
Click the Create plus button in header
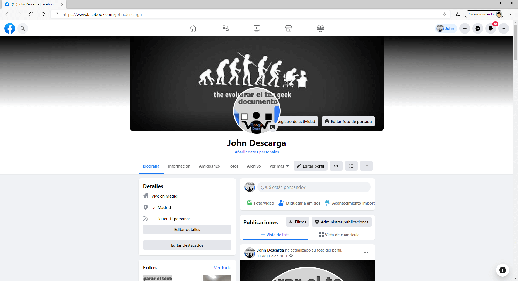tap(465, 28)
